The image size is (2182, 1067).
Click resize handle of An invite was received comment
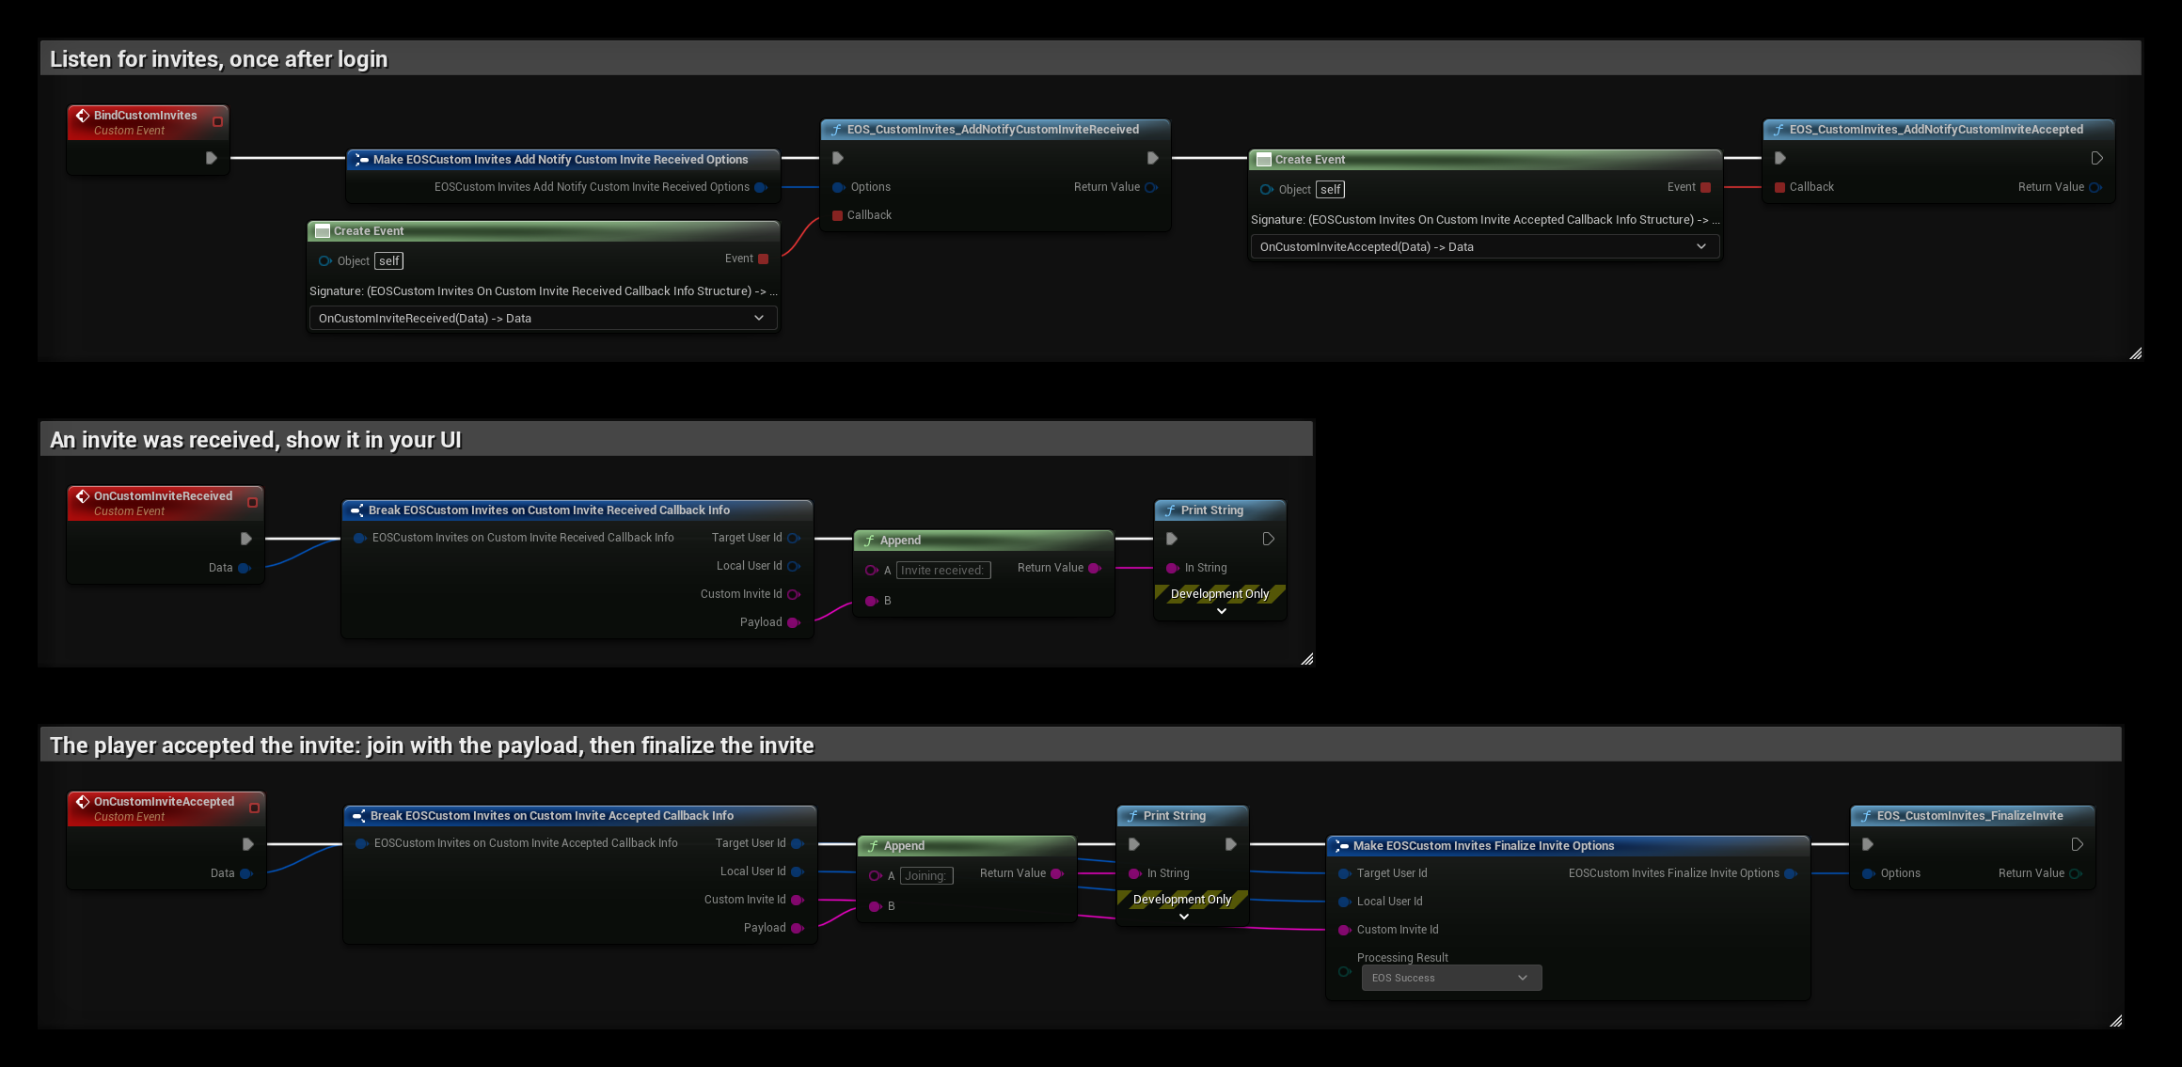1306,659
